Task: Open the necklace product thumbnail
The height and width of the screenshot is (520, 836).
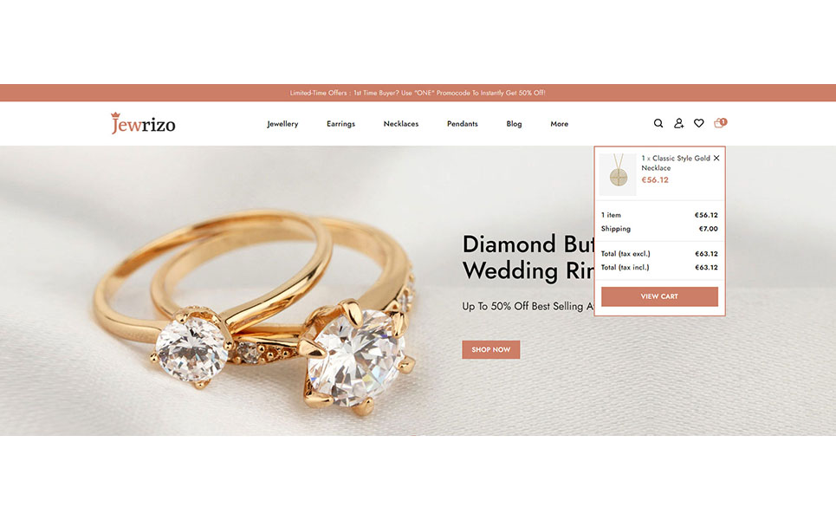Action: coord(618,174)
